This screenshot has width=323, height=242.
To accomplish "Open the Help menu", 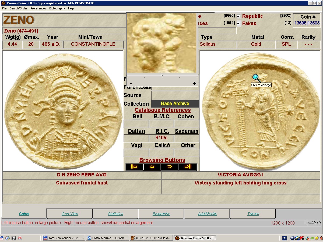I will point(71,8).
